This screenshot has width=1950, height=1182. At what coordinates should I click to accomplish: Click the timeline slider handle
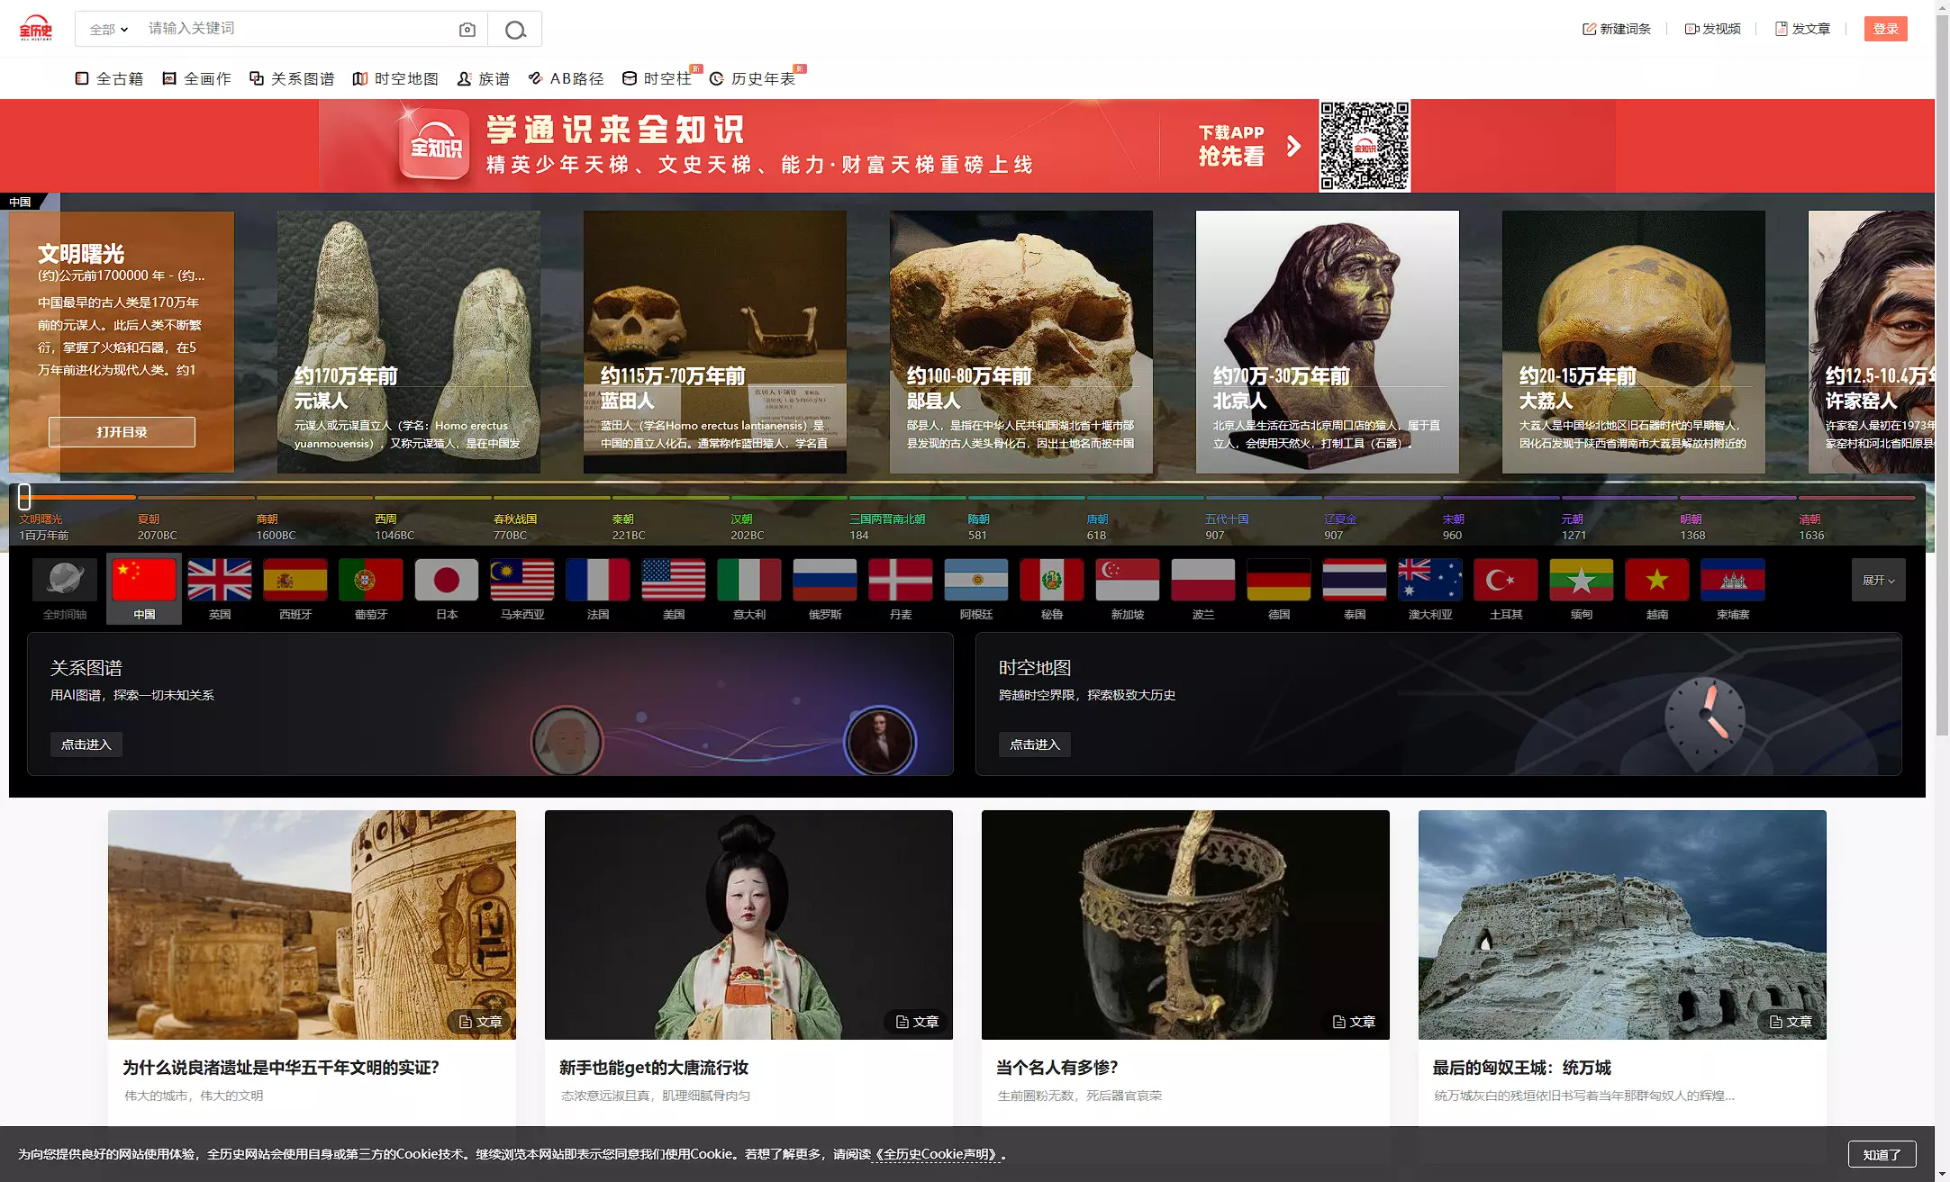(x=24, y=496)
